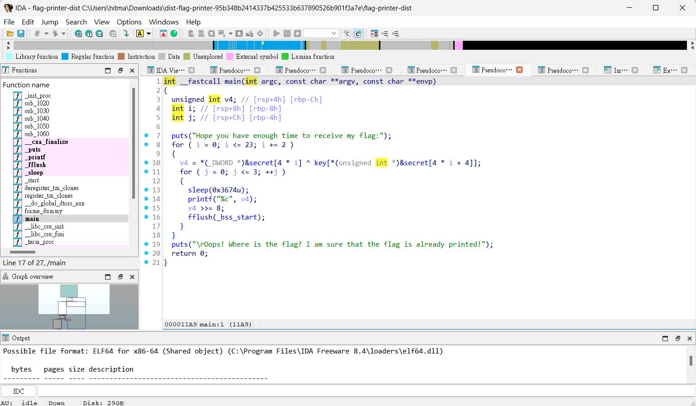Click the green circle toolbar icon

tap(174, 33)
